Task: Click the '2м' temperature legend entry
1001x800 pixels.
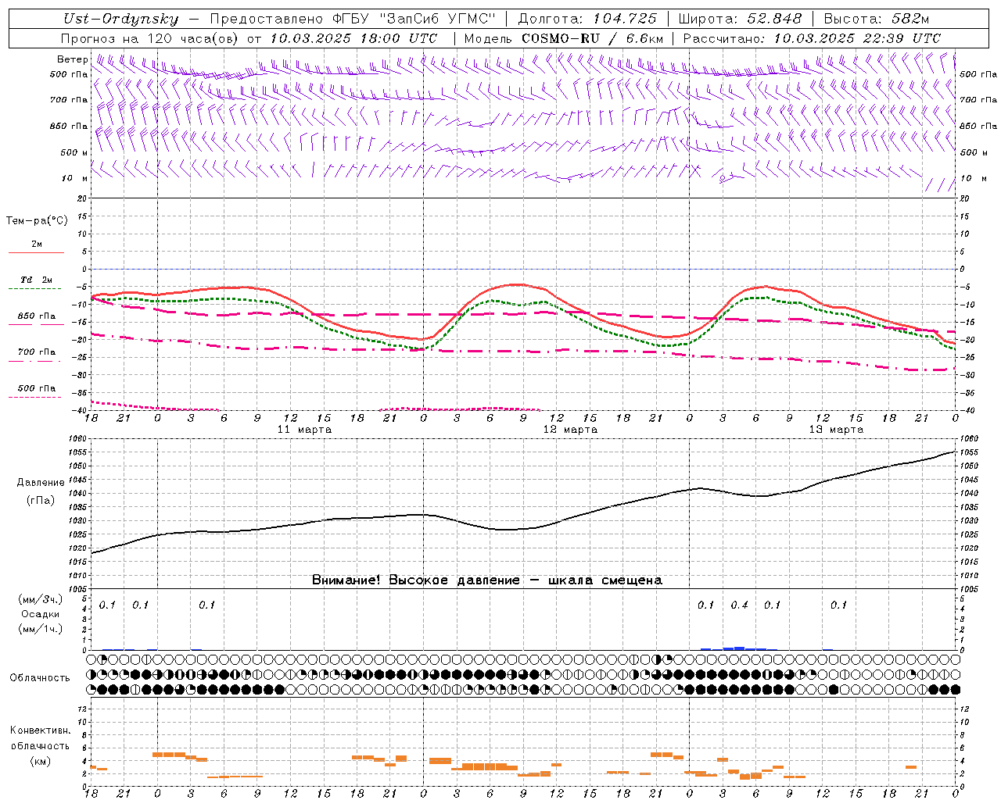Action: tap(37, 245)
